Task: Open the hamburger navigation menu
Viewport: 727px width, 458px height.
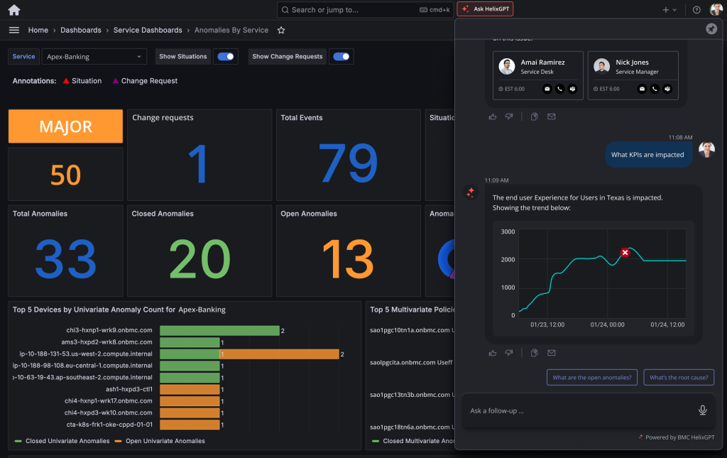Action: 14,30
